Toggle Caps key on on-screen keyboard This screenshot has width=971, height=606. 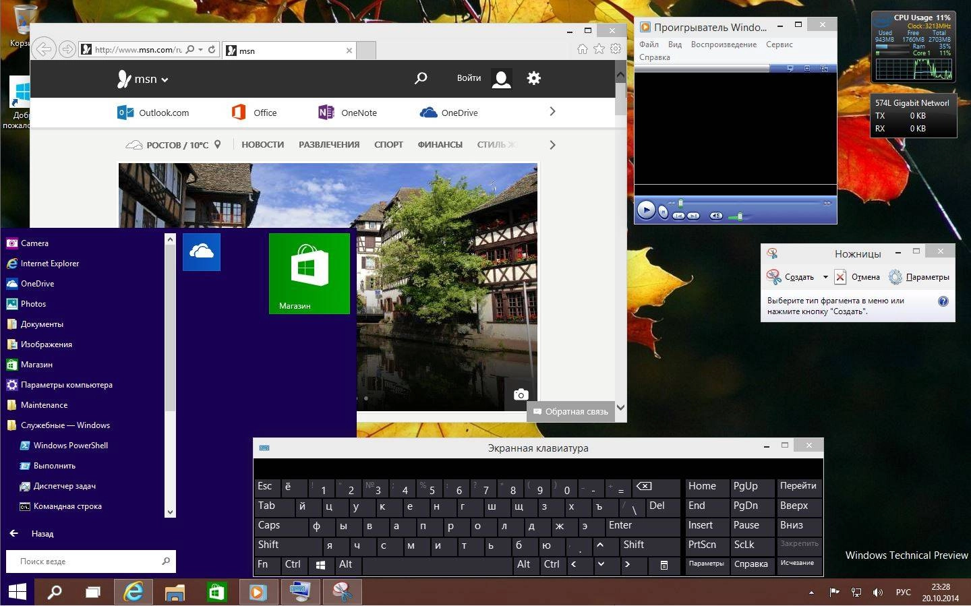[x=281, y=526]
